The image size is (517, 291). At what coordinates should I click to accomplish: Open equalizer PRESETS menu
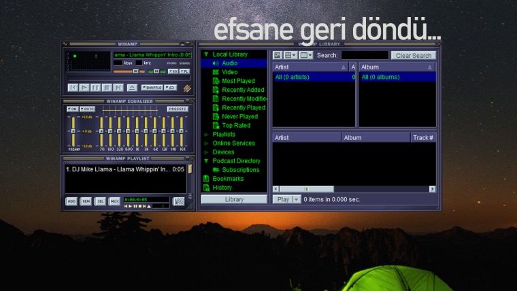click(178, 109)
